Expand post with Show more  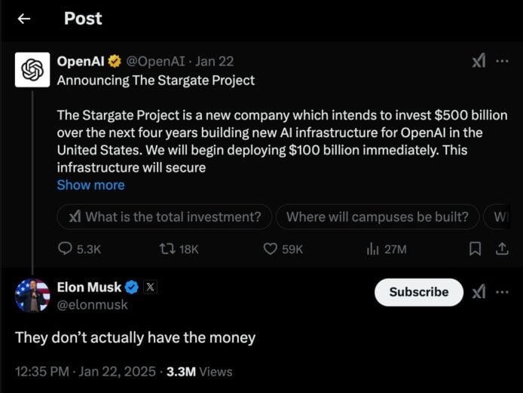[90, 184]
